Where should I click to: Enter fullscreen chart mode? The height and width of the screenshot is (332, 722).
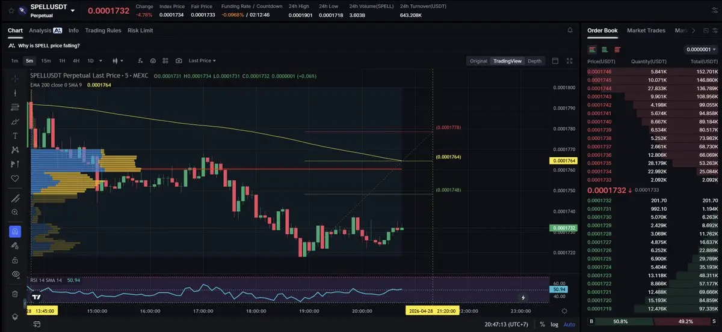(x=569, y=61)
